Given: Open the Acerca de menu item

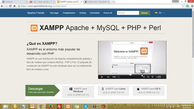Looking at the screenshot, I should [x=108, y=13].
